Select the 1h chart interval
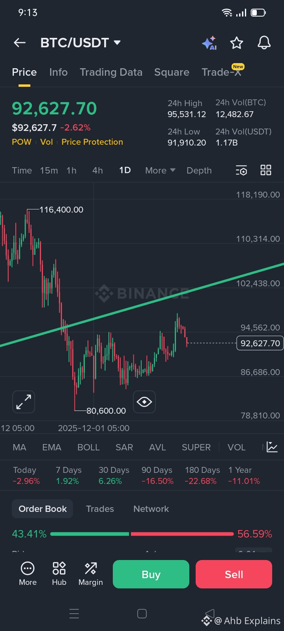 [71, 170]
